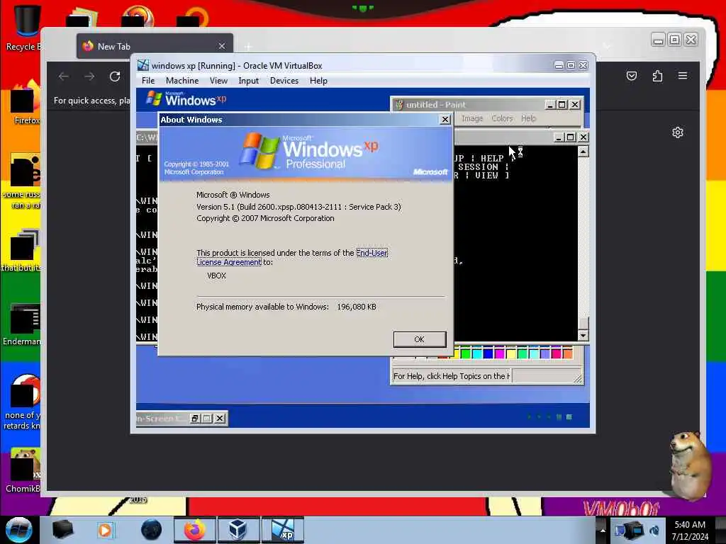This screenshot has height=544, width=726.
Task: Close the About Windows dialog
Action: (445, 120)
